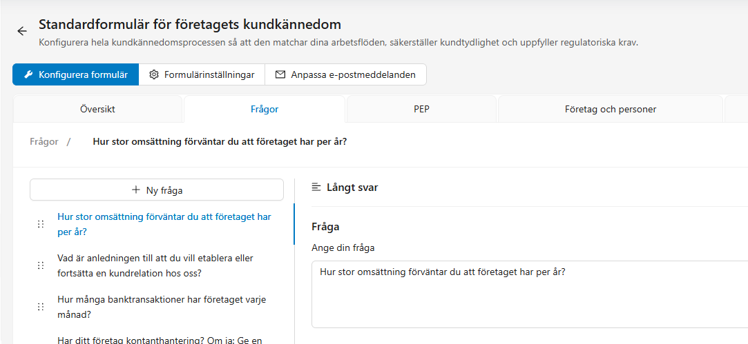748x344 pixels.
Task: Select question about omsättning per år in list
Action: pyautogui.click(x=164, y=225)
